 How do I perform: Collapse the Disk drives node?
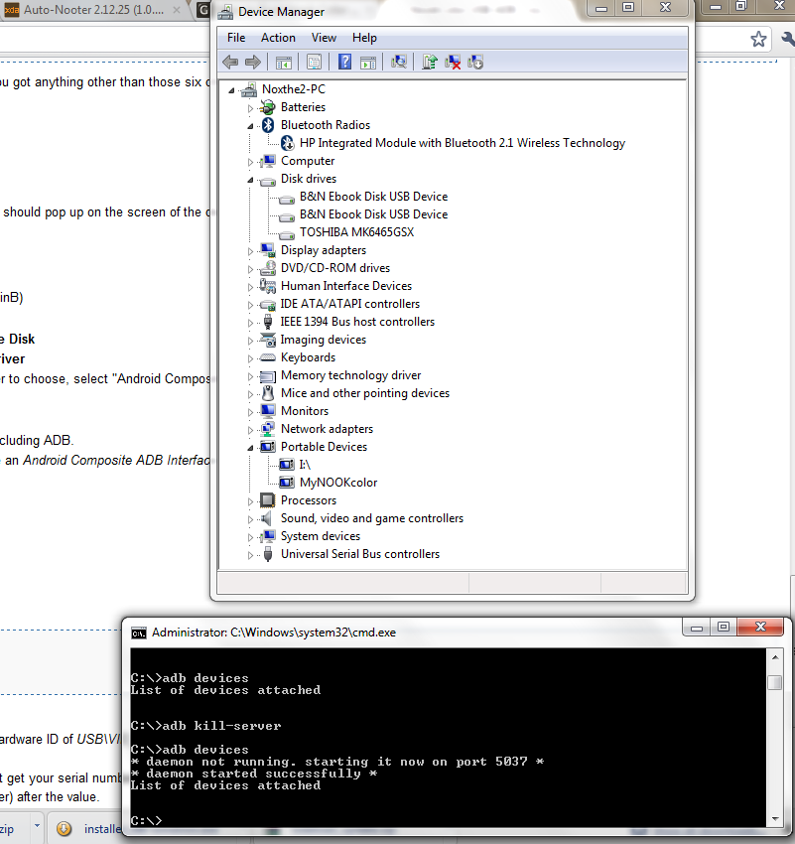coord(250,180)
